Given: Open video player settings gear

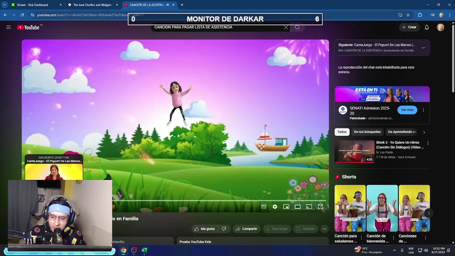Looking at the screenshot, I should 275,207.
